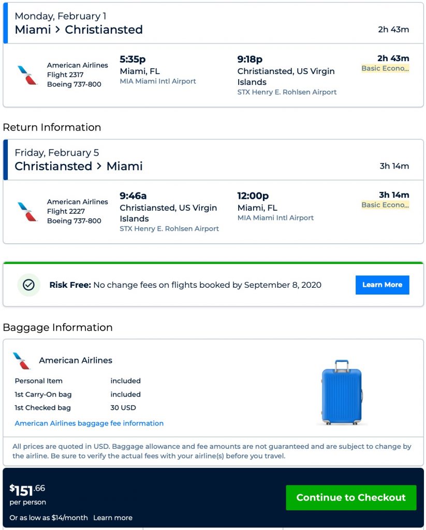426x530 pixels.
Task: Click the Risk Free checkmark icon
Action: coord(29,285)
